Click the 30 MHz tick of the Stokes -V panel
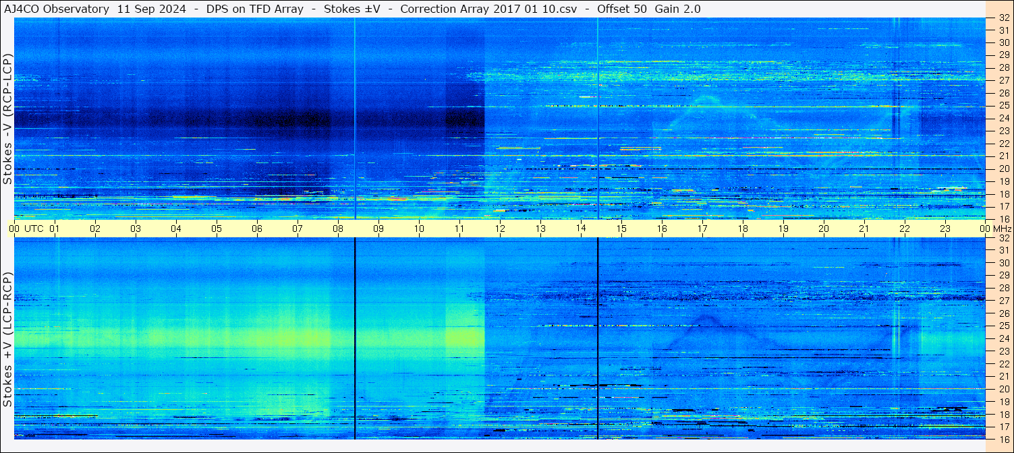This screenshot has width=1014, height=453. (x=1003, y=42)
